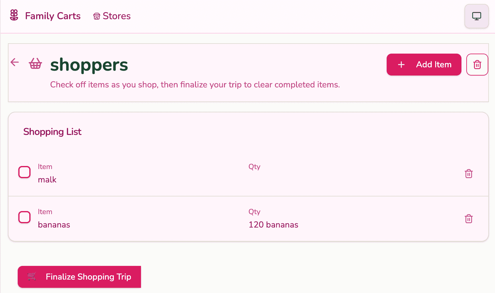Remove the bananas item using trash icon
495x293 pixels.
pyautogui.click(x=468, y=219)
